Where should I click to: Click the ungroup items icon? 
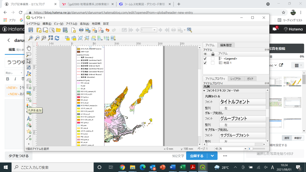(87, 38)
